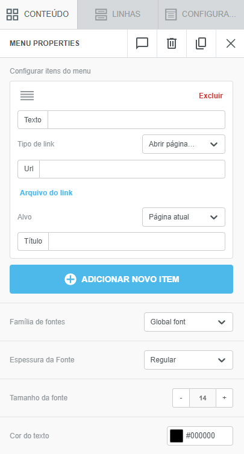
Task: Click the plus icon on Adicionar Novo Item
Action: [70, 279]
